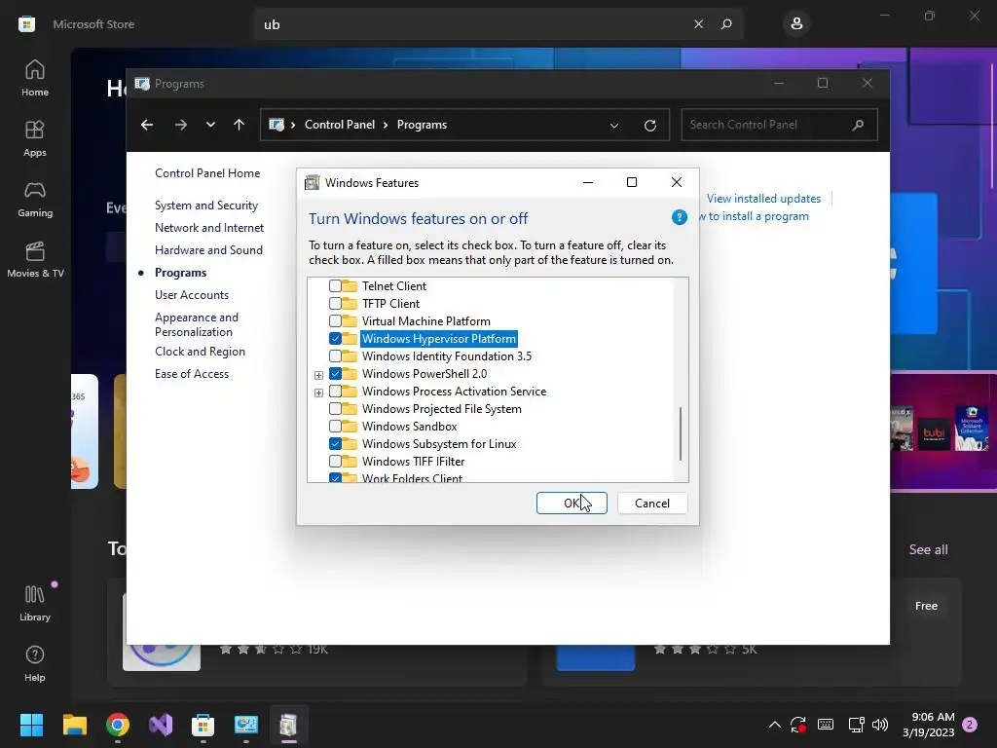Open address bar history dropdown
The height and width of the screenshot is (748, 997).
coord(614,126)
